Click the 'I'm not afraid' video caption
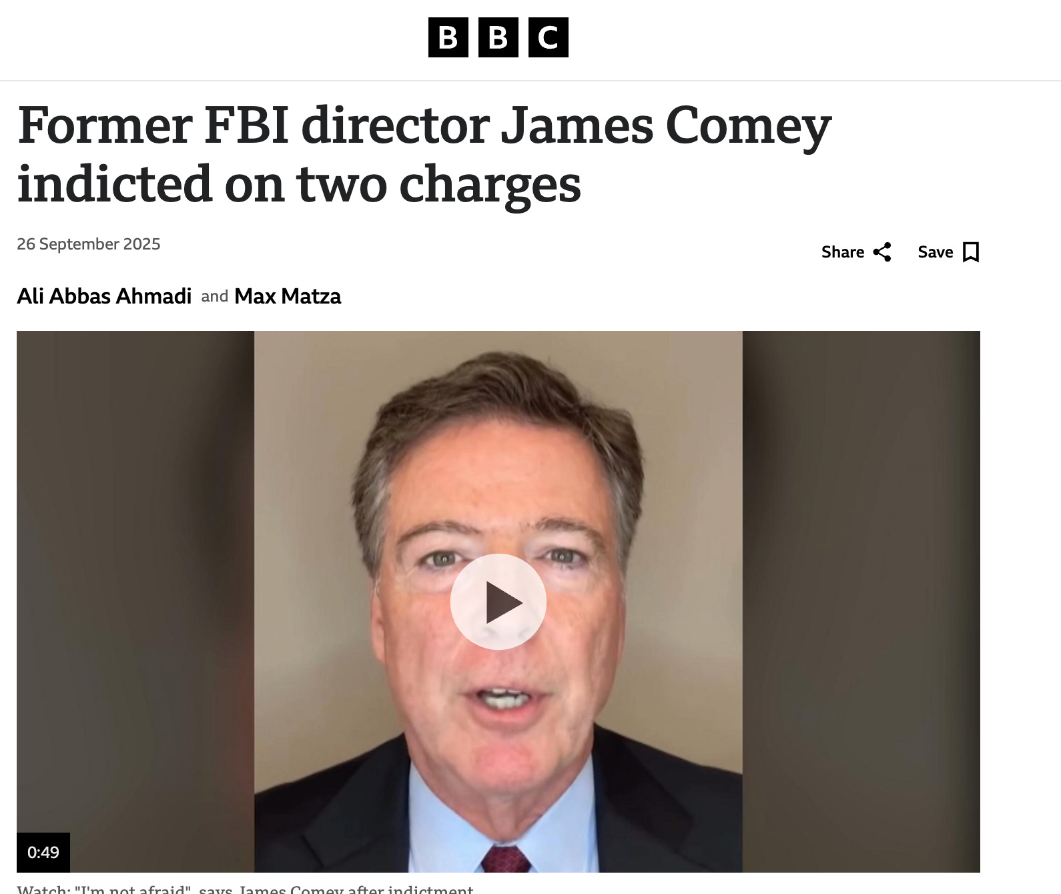The height and width of the screenshot is (894, 1061). click(x=245, y=889)
